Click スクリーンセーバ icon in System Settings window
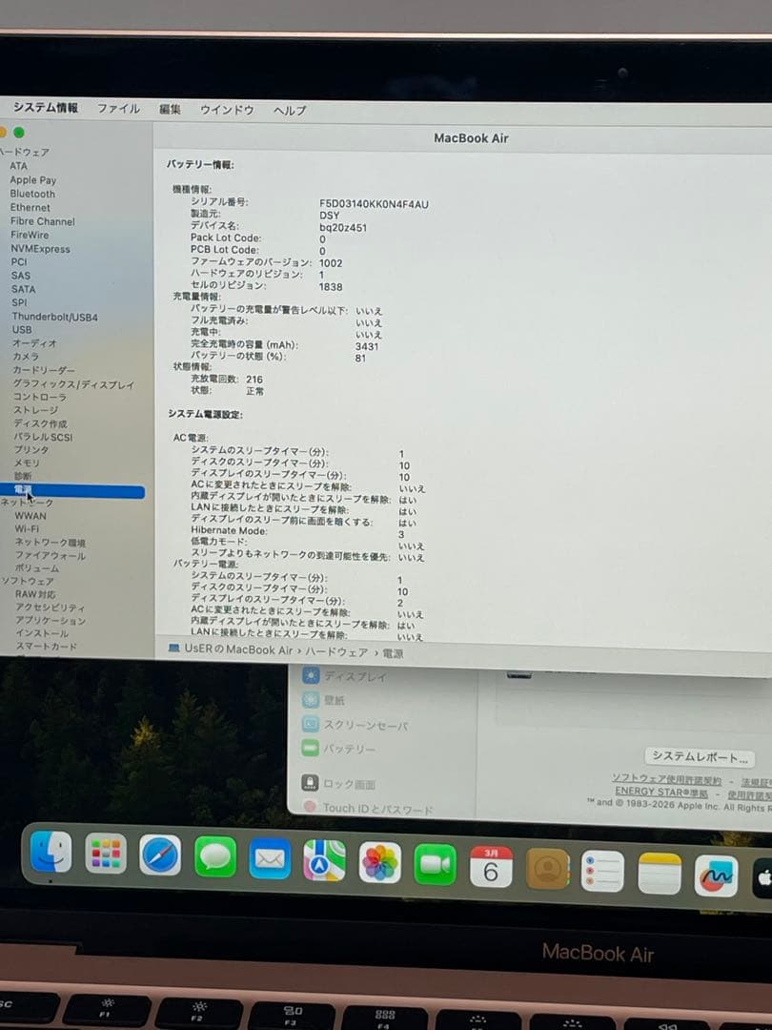 311,724
